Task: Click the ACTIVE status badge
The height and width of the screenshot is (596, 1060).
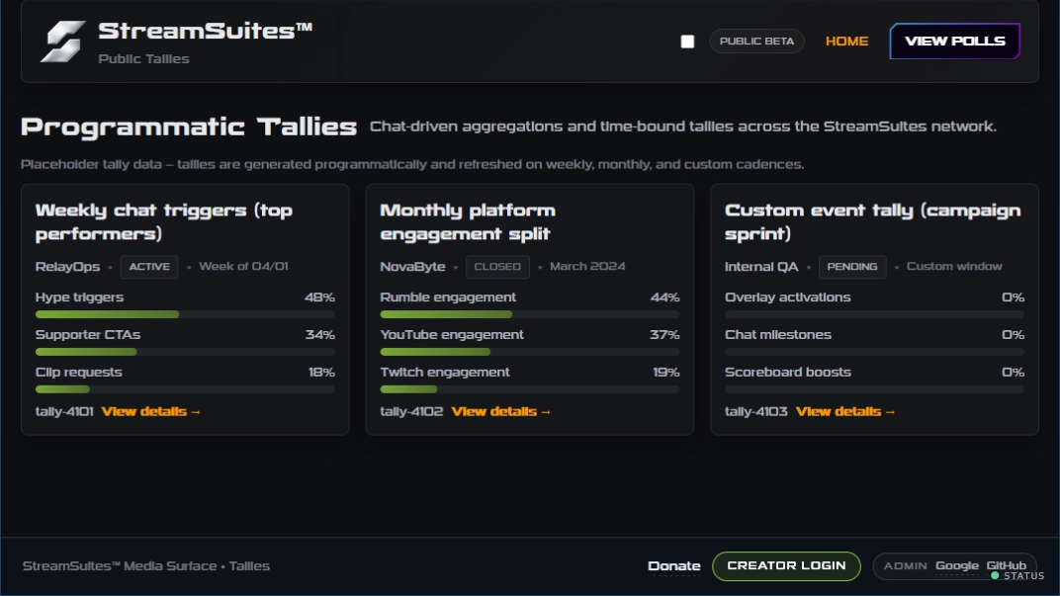Action: [x=150, y=267]
